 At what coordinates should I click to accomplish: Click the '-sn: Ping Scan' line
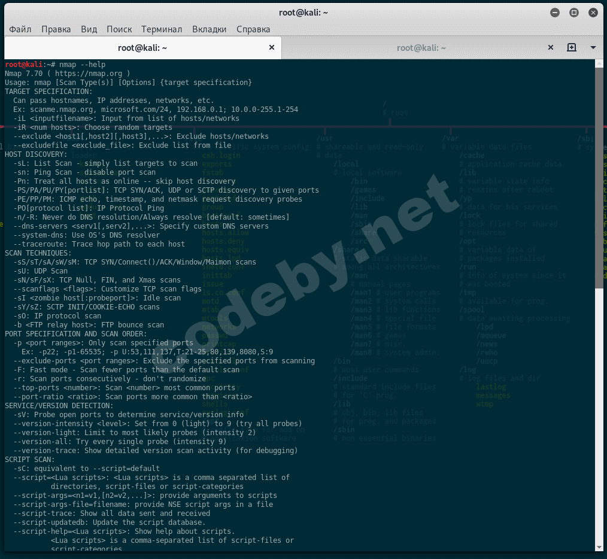pyautogui.click(x=84, y=172)
